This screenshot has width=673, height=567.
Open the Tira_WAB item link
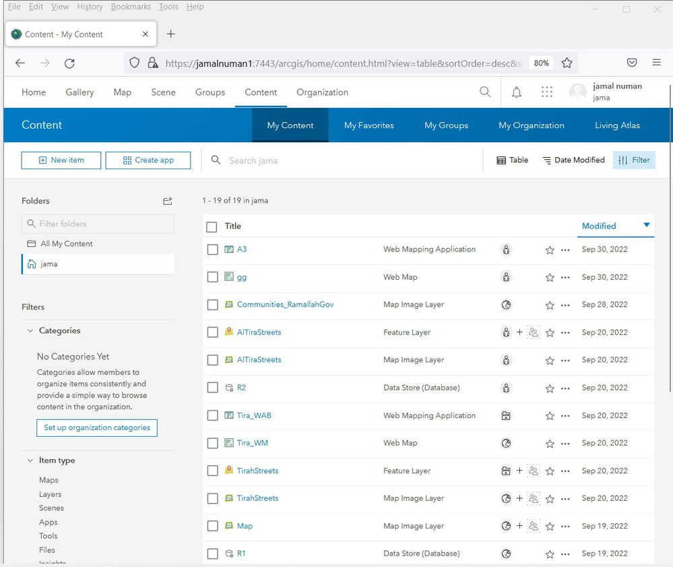coord(254,415)
